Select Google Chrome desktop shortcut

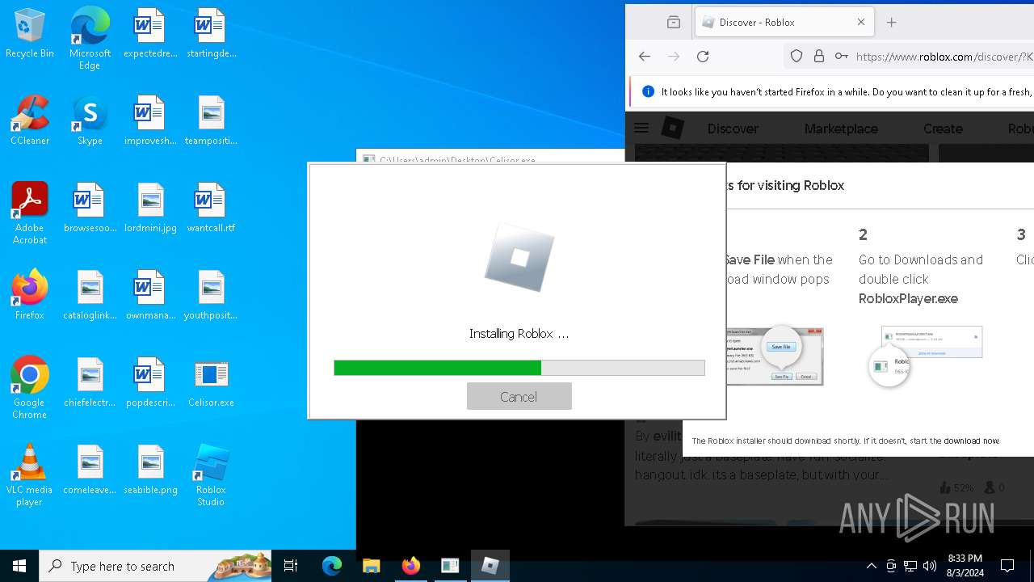[30, 388]
